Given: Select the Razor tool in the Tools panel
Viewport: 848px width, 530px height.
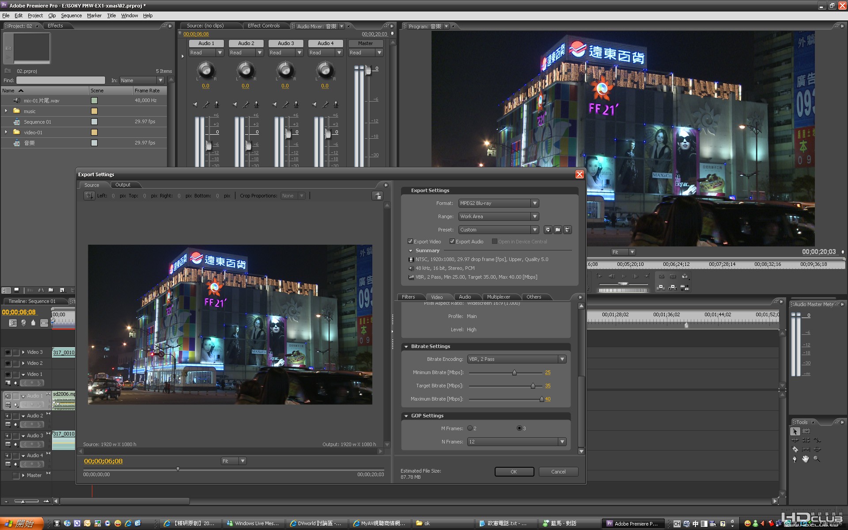Looking at the screenshot, I should [795, 449].
